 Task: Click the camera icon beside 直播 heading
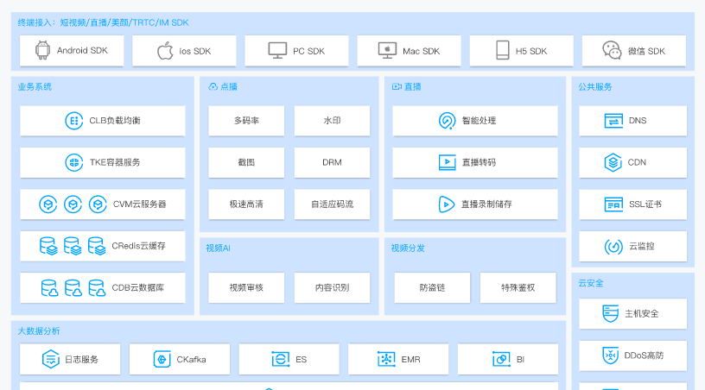pos(397,86)
